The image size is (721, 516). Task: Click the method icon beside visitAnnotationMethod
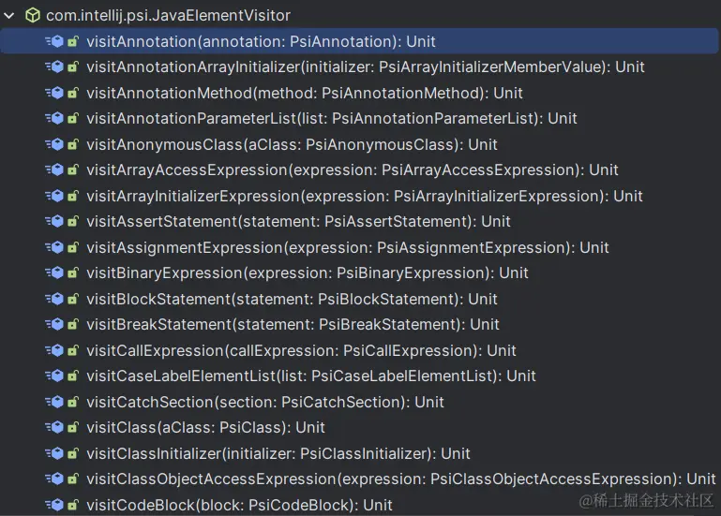54,94
